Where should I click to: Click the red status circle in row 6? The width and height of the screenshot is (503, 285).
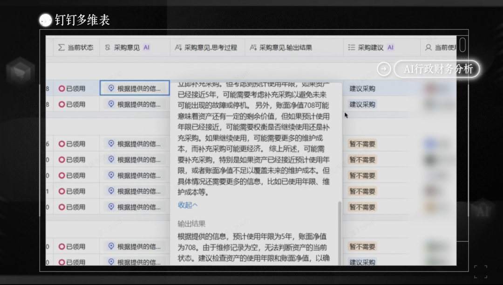click(x=61, y=144)
